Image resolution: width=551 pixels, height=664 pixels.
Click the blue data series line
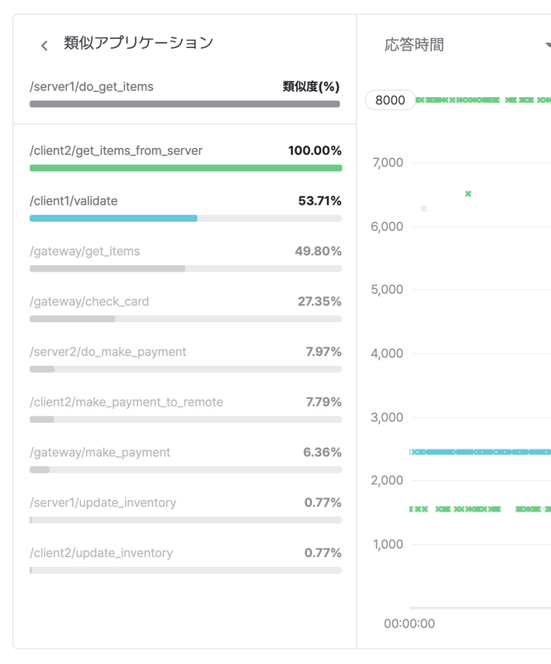tap(479, 452)
